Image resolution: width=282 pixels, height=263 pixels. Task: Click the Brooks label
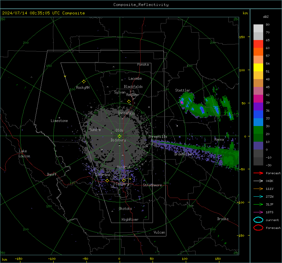point(223,219)
